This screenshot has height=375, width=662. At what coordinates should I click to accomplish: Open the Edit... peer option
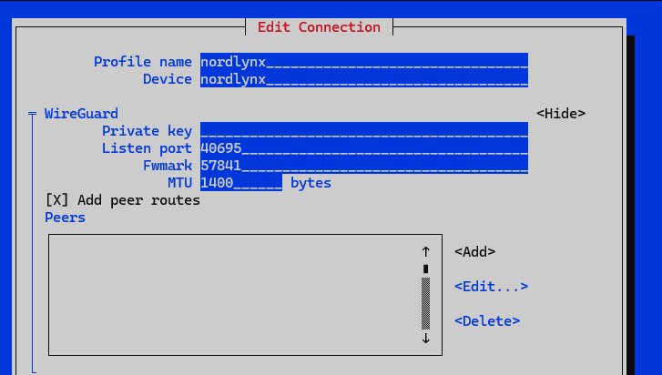click(x=491, y=287)
